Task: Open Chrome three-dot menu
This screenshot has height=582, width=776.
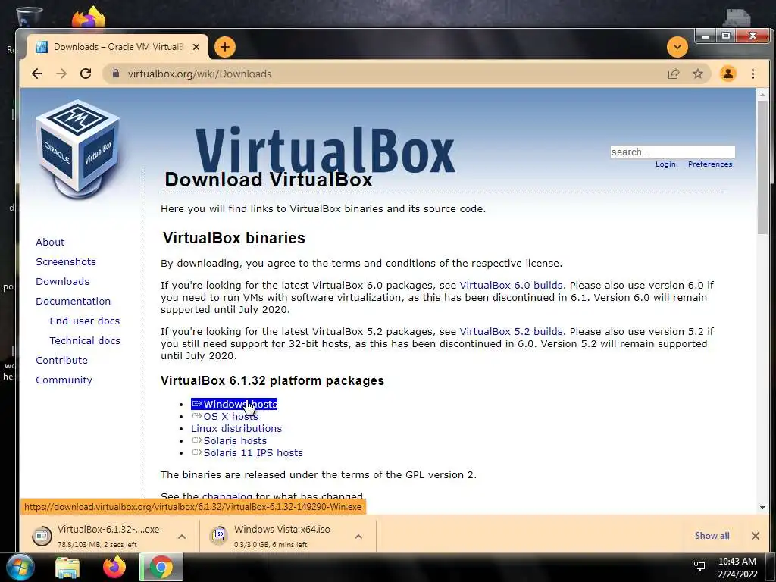Action: pyautogui.click(x=753, y=74)
